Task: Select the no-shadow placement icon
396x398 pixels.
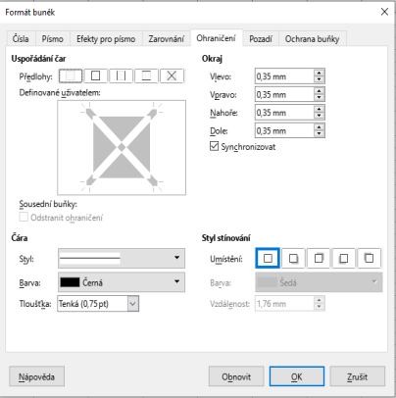Action: [x=268, y=258]
